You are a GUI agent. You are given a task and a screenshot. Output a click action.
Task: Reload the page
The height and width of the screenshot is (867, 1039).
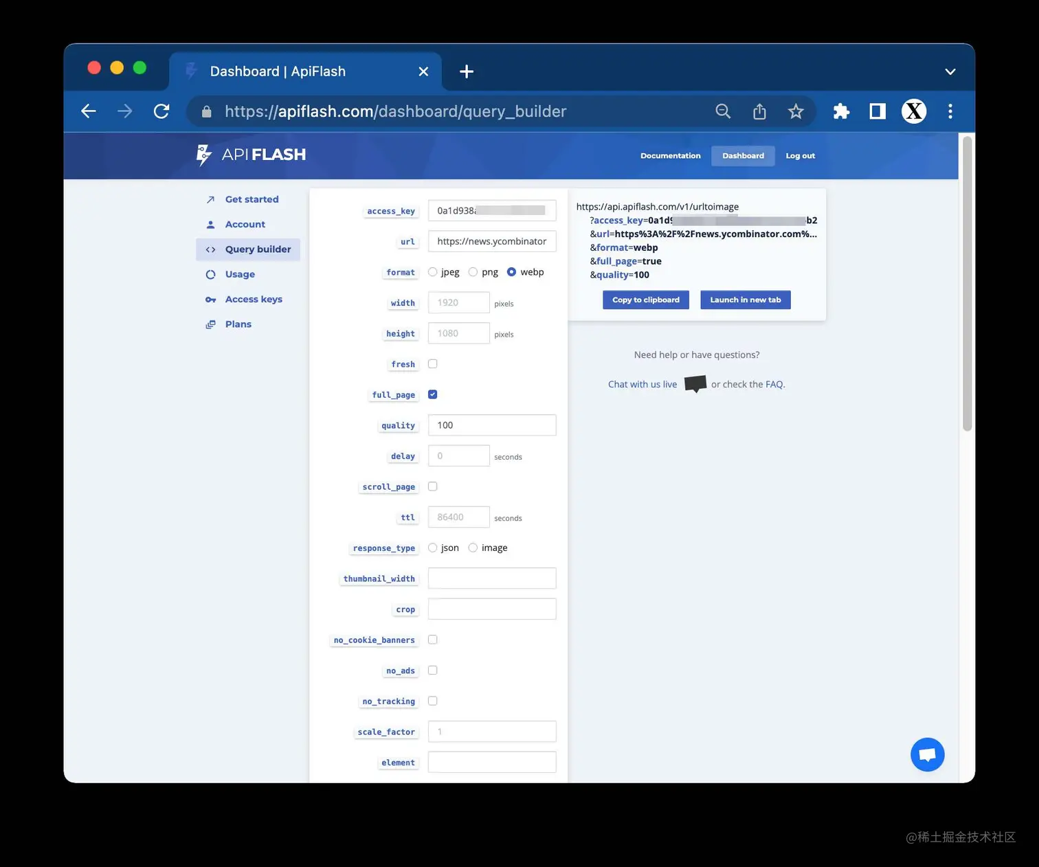click(161, 111)
